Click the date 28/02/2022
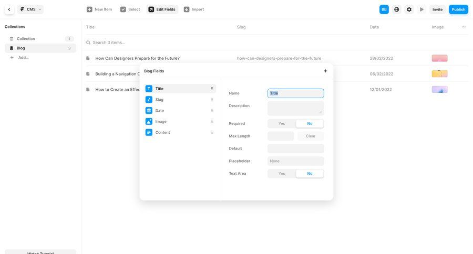The width and height of the screenshot is (473, 254). click(x=382, y=58)
